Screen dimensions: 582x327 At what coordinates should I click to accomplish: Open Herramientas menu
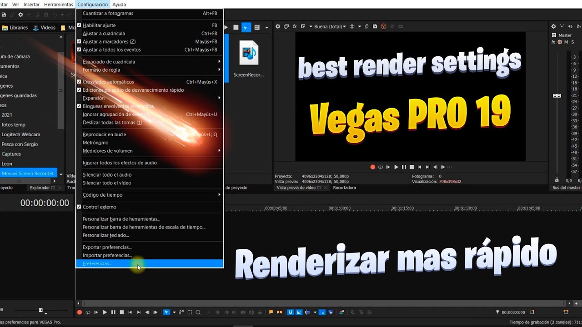(x=59, y=5)
